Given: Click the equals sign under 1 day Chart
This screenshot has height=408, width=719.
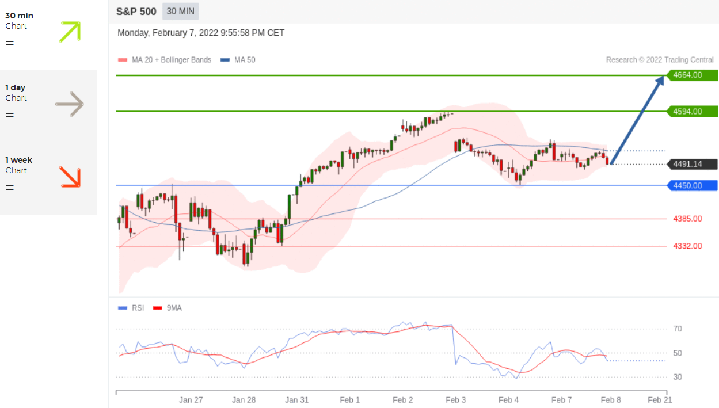Looking at the screenshot, I should tap(10, 115).
